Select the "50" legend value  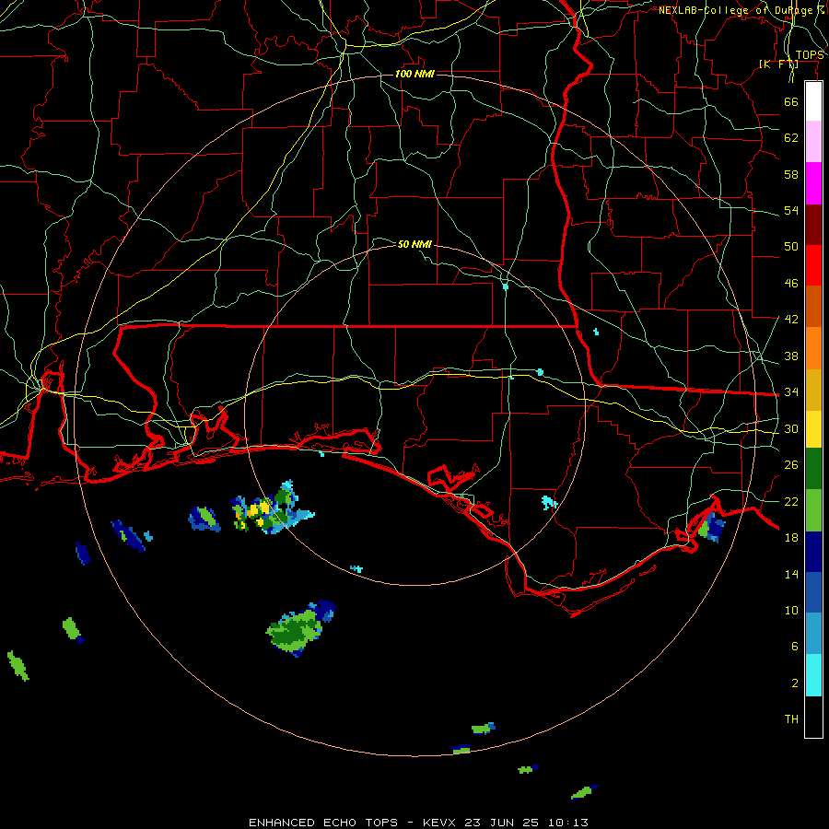click(791, 246)
